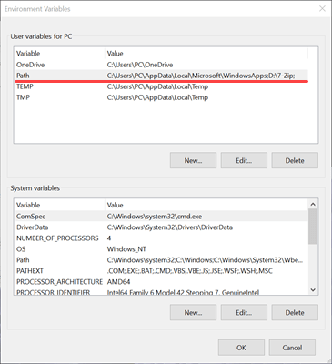
Task: Click Delete under System variables
Action: [x=295, y=312]
